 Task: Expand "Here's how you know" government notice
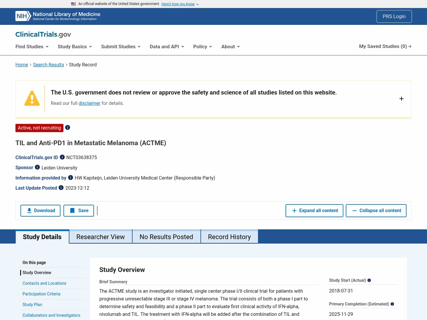point(180,4)
